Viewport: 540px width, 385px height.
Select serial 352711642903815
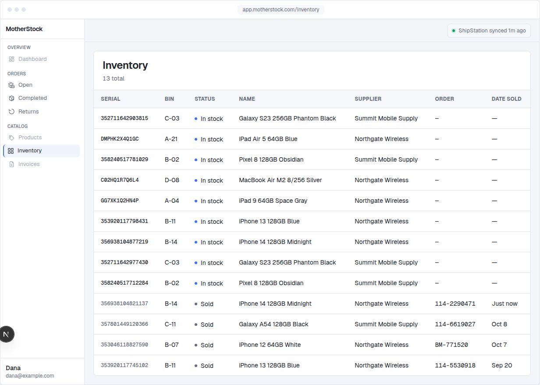tap(124, 118)
